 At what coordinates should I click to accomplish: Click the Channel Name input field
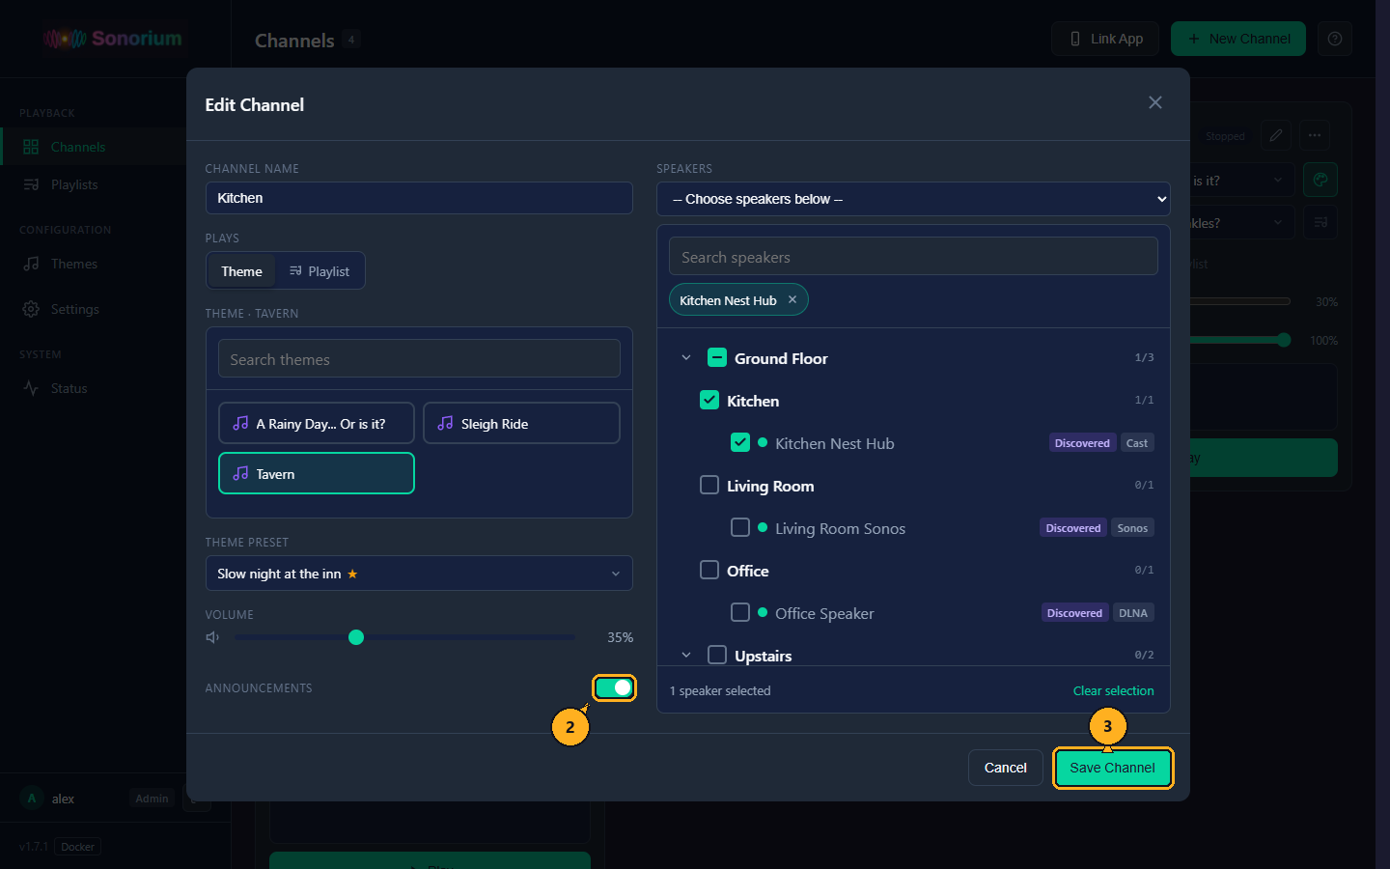tap(419, 198)
